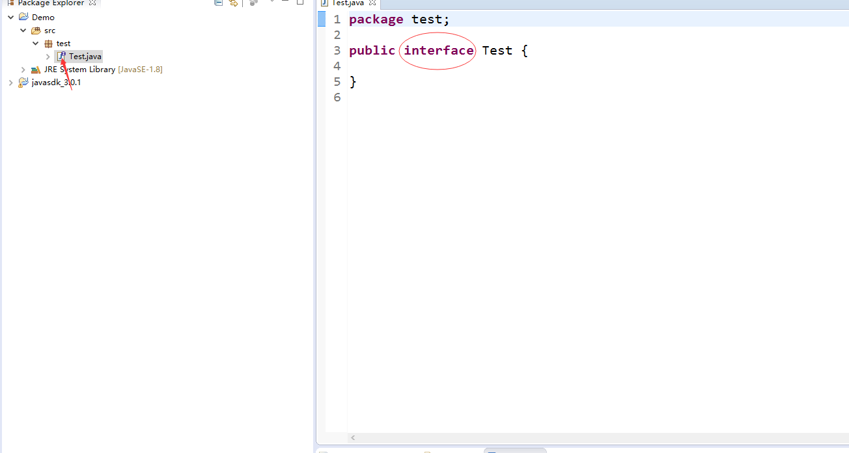Click line number 5 in the editor
The width and height of the screenshot is (849, 453).
[337, 82]
